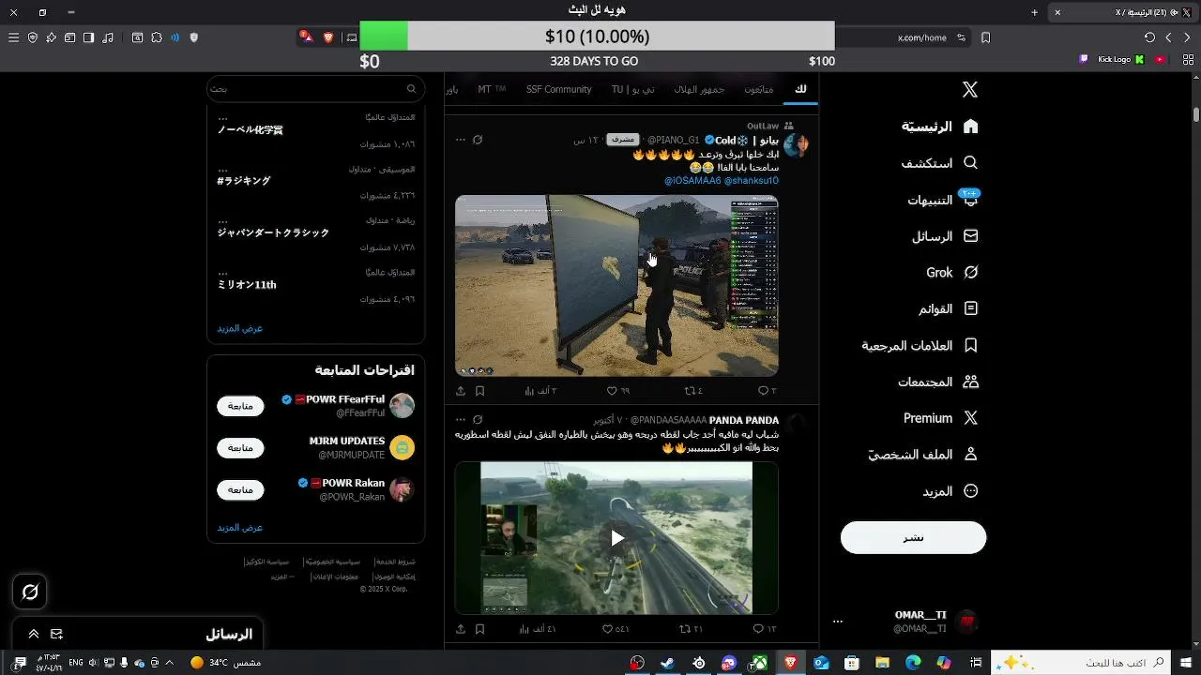This screenshot has width=1201, height=675.
Task: Reload the page in browser
Action: 1150,37
